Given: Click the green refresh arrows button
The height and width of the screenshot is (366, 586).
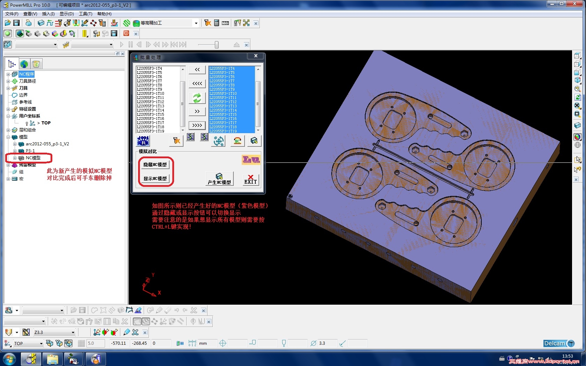Looking at the screenshot, I should pos(197,98).
